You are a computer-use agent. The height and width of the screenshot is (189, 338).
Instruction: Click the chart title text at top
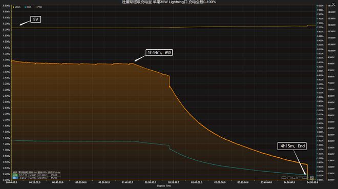pyautogui.click(x=169, y=2)
